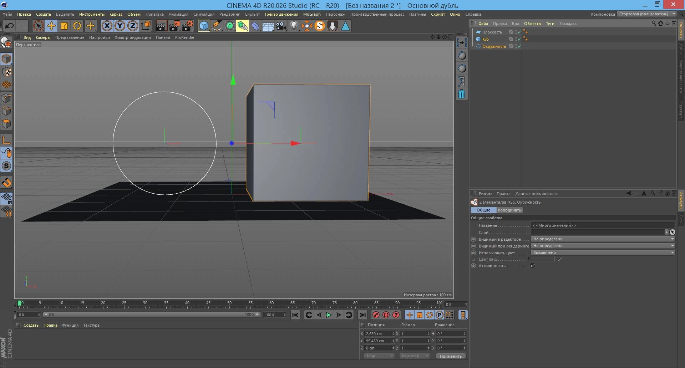The height and width of the screenshot is (368, 685).
Task: Open the Floor environment icon
Action: [x=268, y=26]
